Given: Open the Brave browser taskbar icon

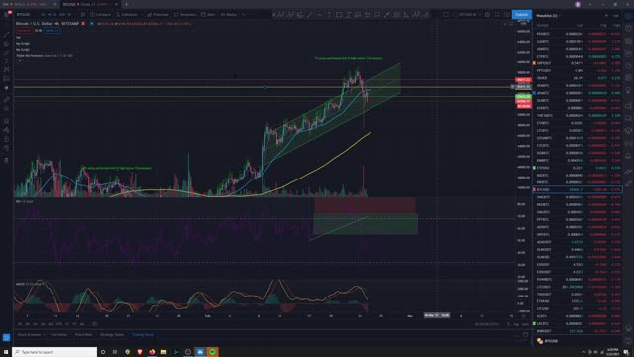Looking at the screenshot, I should coord(140,352).
